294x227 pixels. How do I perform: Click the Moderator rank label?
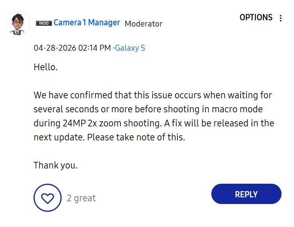143,24
